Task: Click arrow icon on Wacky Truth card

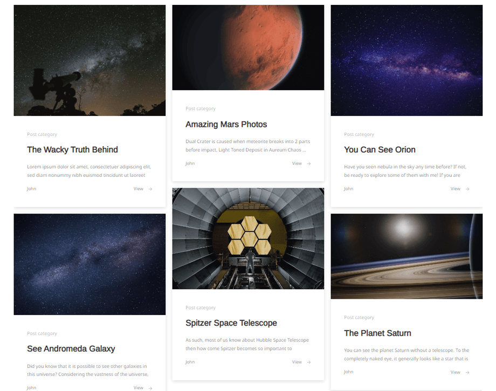Action: click(150, 189)
